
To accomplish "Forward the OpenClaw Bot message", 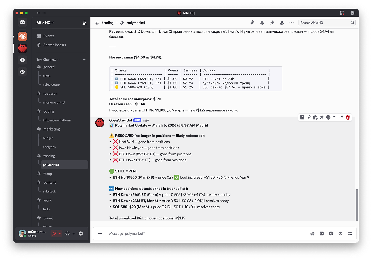I will coord(341,117).
